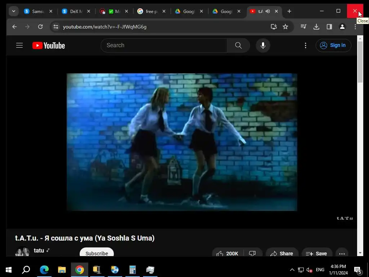This screenshot has height=277, width=369.
Task: Open the clock showing 4:36 PM
Action: [338, 270]
